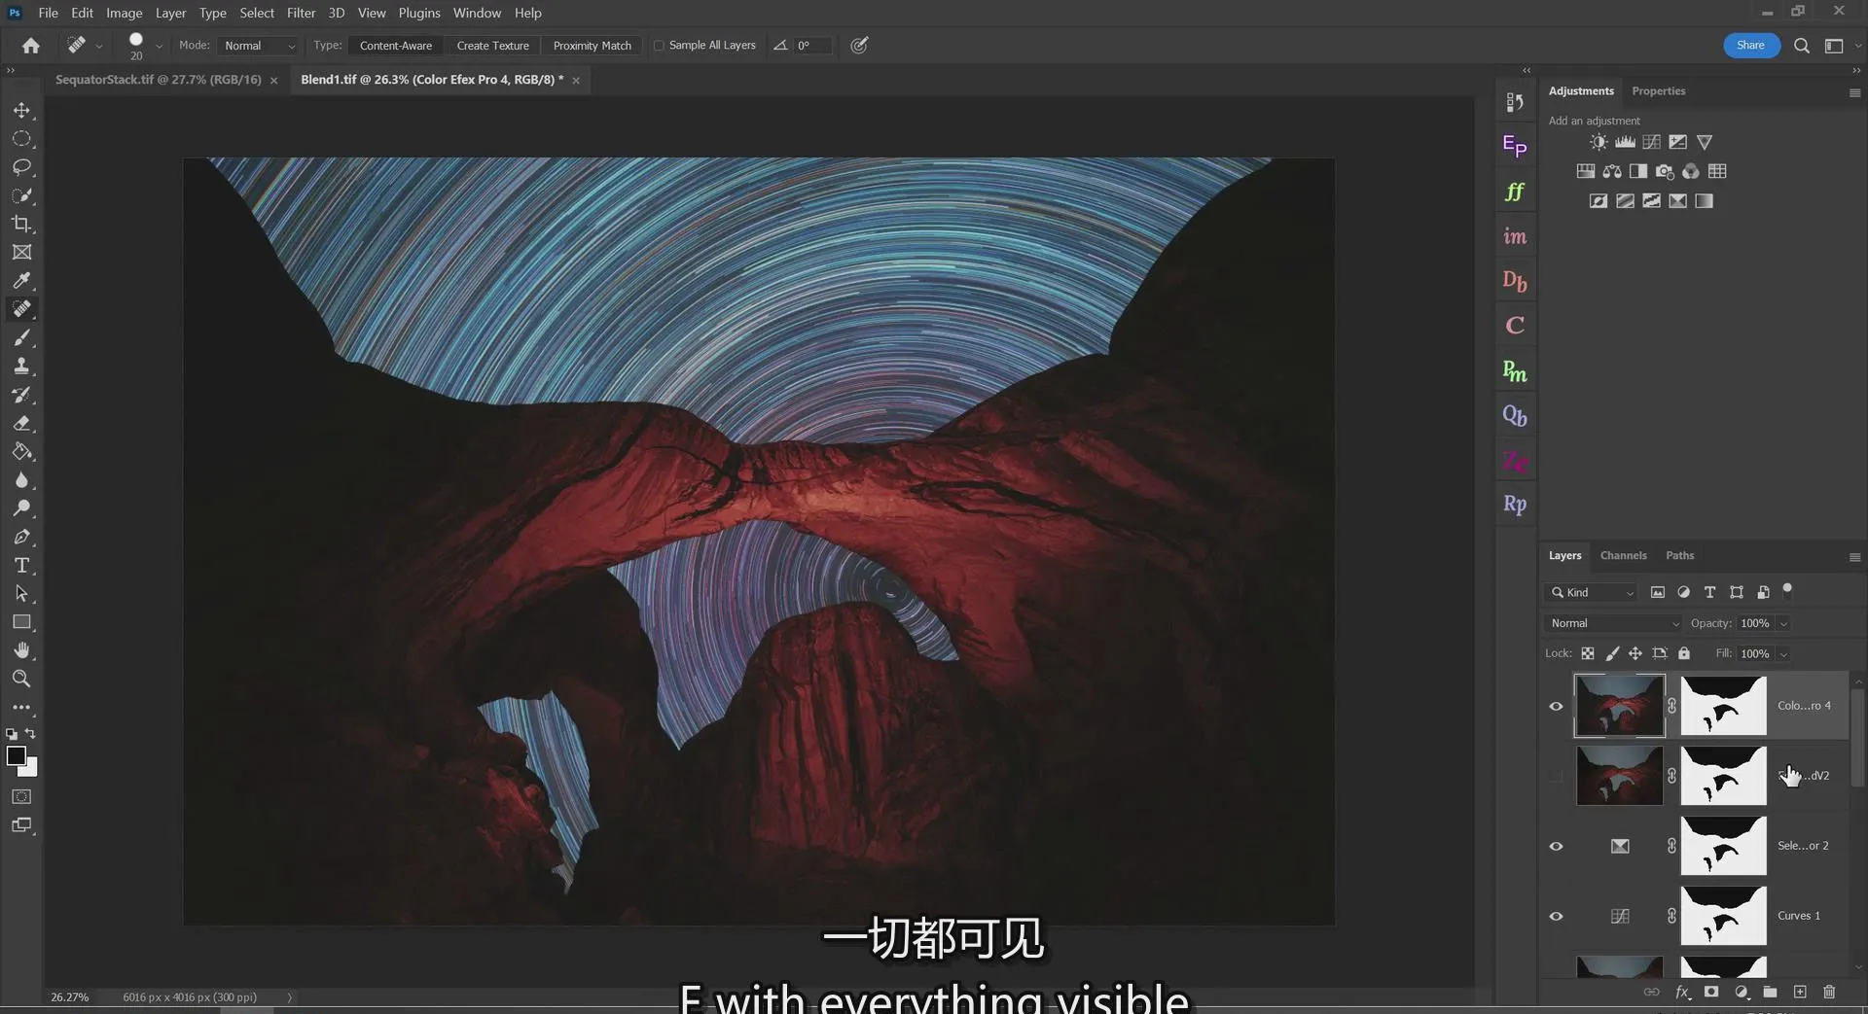Click the Share button
The height and width of the screenshot is (1014, 1868).
[x=1750, y=45]
